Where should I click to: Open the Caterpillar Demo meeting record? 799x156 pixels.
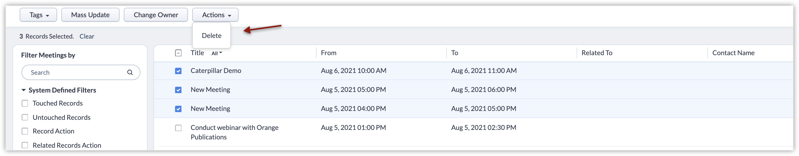click(216, 71)
